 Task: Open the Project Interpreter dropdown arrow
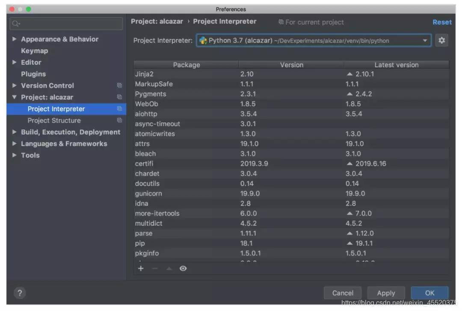[x=425, y=40]
